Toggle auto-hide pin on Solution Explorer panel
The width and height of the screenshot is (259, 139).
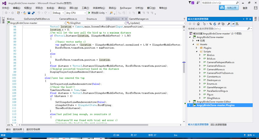[x=247, y=19]
